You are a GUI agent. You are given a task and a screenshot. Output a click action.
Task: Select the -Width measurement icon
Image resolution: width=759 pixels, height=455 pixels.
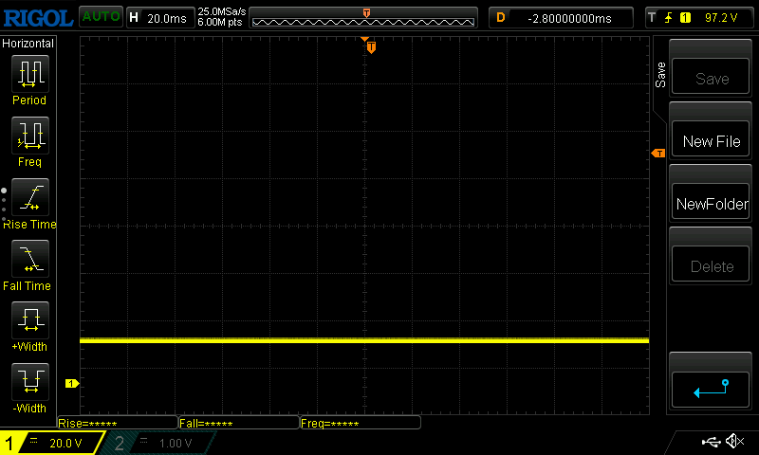point(30,381)
